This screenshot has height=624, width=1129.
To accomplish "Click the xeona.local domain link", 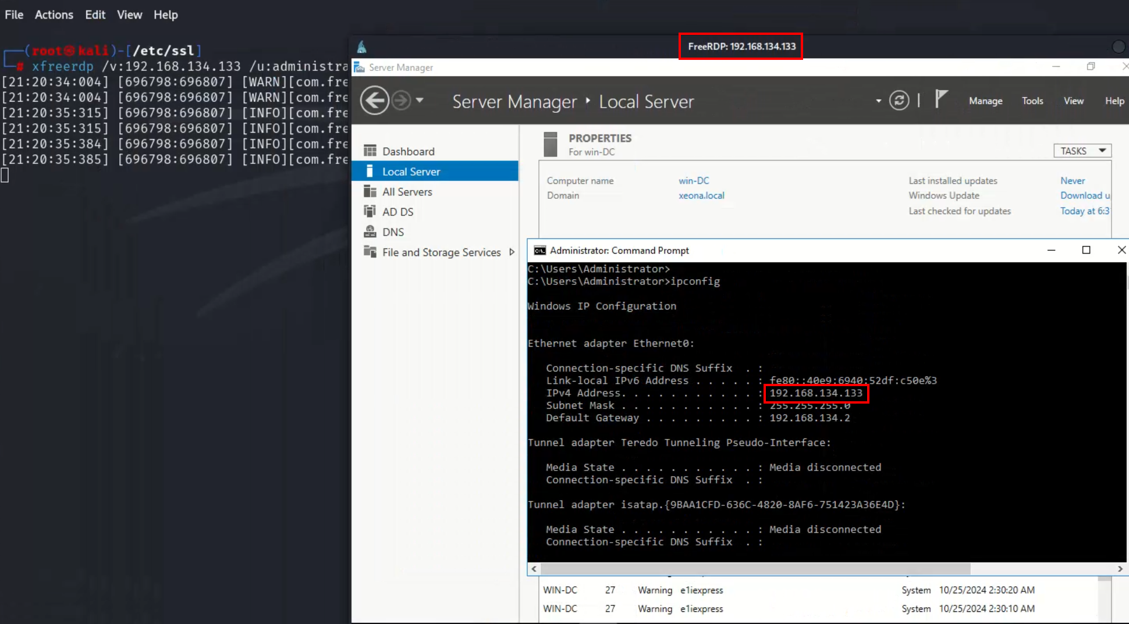I will (x=701, y=195).
